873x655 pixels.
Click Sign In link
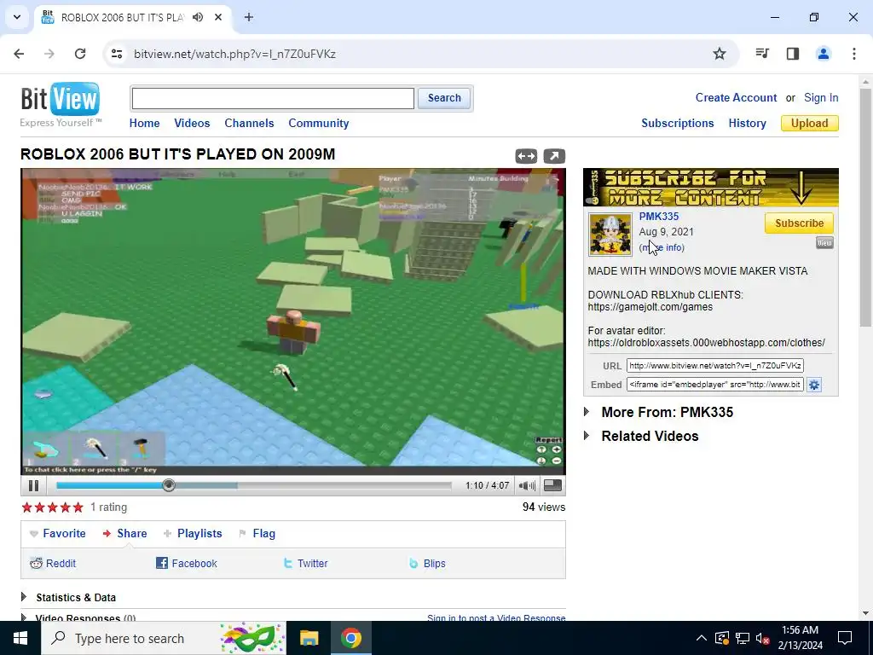tap(821, 97)
